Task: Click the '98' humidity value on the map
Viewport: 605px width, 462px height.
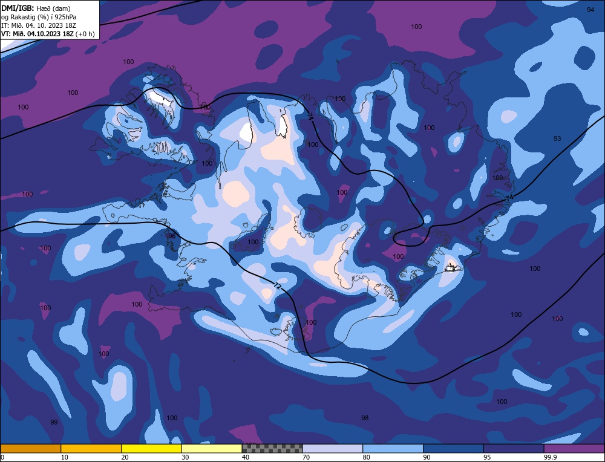Action: (x=365, y=418)
